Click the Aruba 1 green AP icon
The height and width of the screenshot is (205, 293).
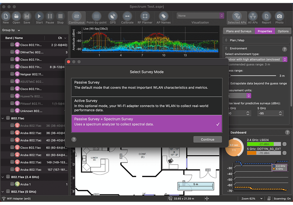17,184
